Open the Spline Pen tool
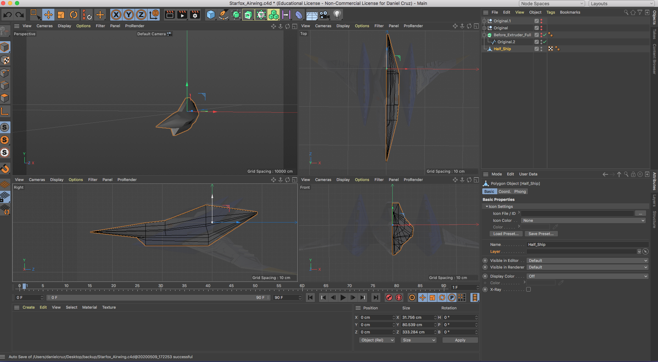The width and height of the screenshot is (658, 362). [x=223, y=15]
